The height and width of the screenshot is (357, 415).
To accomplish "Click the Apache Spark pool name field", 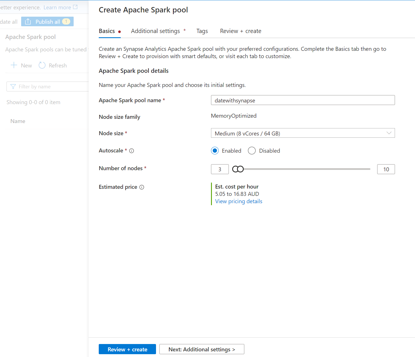I will coord(303,100).
